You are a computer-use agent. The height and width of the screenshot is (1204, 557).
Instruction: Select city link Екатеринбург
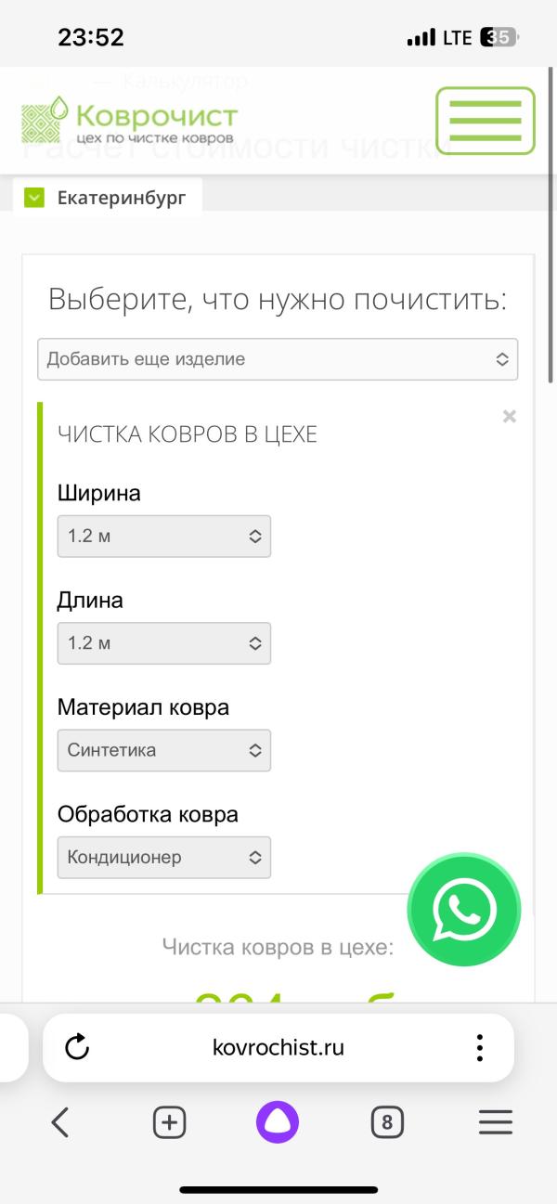pos(122,197)
